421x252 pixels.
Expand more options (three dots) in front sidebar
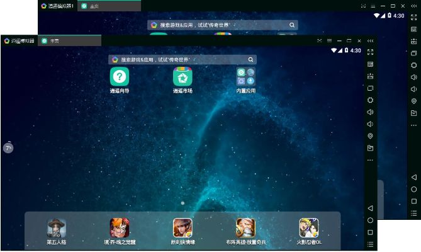pos(370,160)
